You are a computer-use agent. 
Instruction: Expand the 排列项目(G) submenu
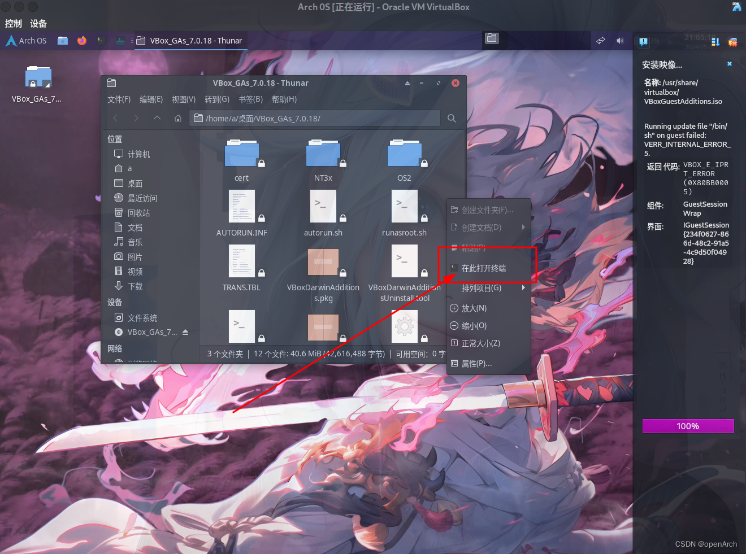(x=489, y=288)
